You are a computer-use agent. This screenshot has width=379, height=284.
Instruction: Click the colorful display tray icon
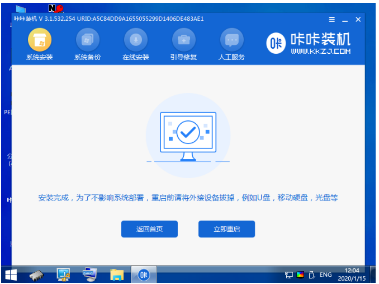pyautogui.click(x=300, y=274)
